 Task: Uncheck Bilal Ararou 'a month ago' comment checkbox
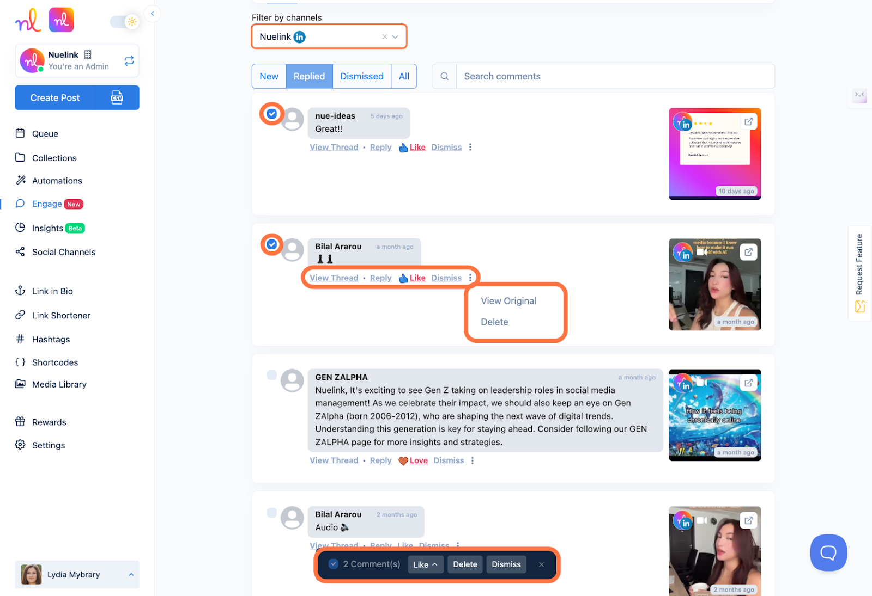(271, 244)
